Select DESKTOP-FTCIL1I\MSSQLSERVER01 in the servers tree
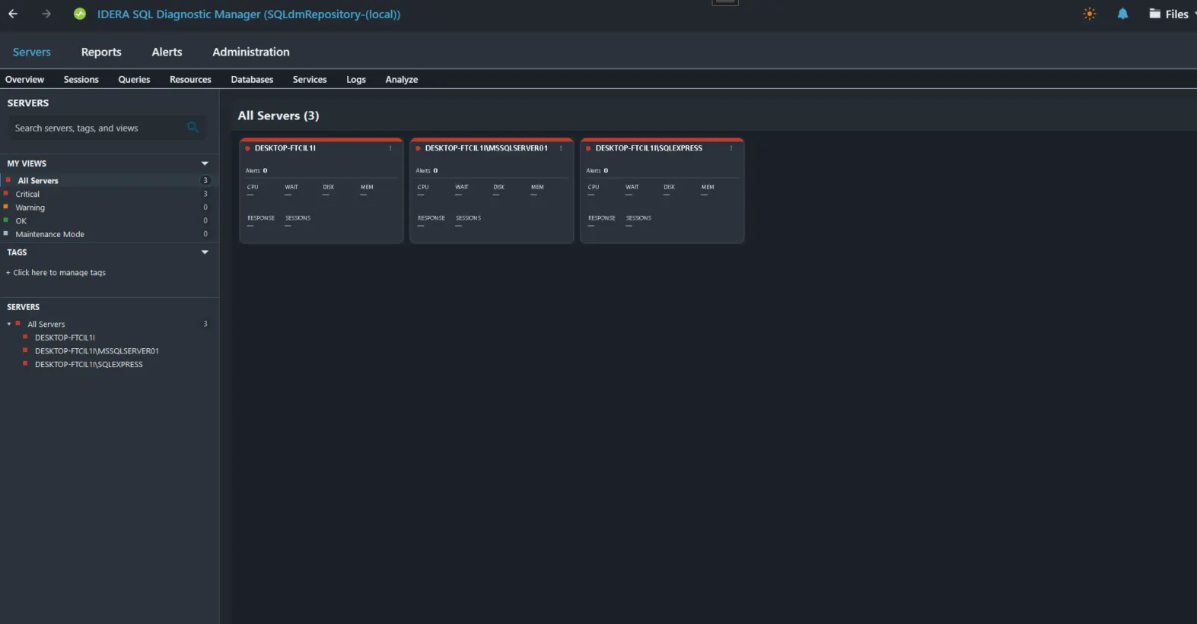Screen dimensions: 1197x624 [x=97, y=351]
